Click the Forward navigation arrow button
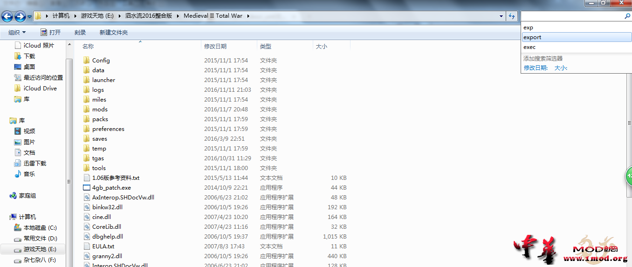 [x=20, y=17]
